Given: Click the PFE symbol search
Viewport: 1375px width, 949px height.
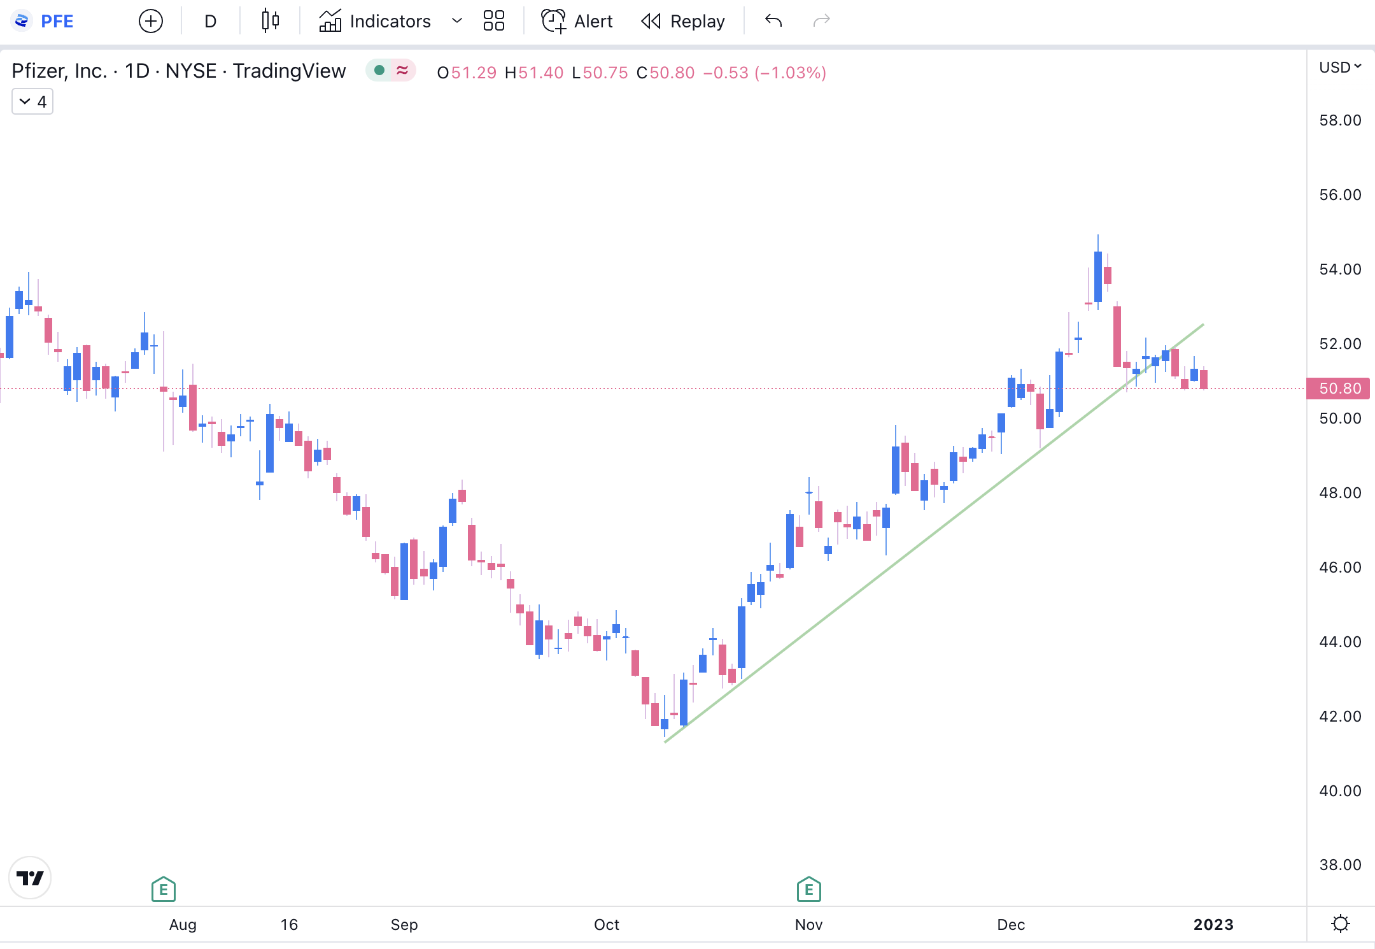Looking at the screenshot, I should tap(43, 21).
